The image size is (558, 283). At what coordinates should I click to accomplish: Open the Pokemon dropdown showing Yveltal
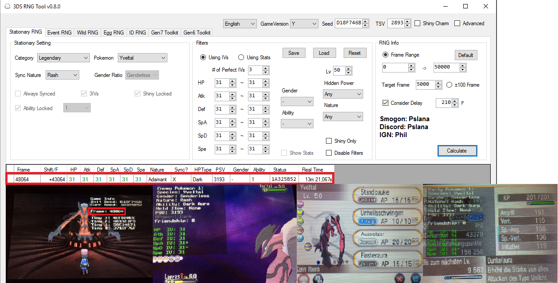[142, 58]
